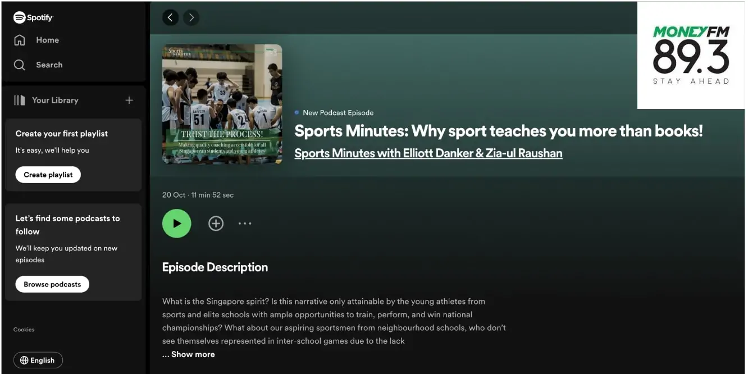Go back with the left arrow
This screenshot has width=748, height=374.
point(170,17)
